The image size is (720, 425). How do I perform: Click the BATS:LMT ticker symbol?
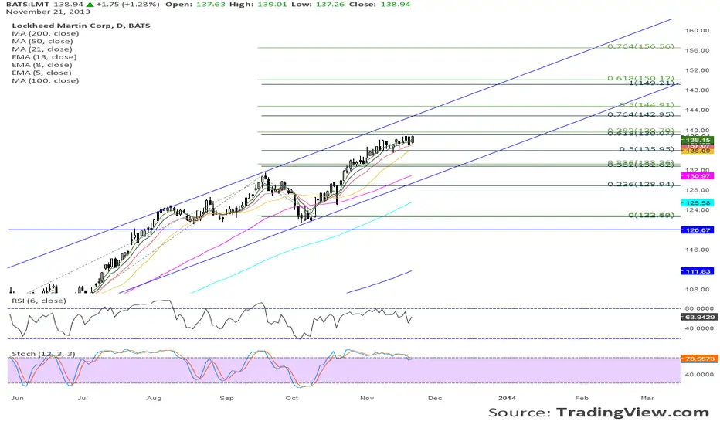28,4
